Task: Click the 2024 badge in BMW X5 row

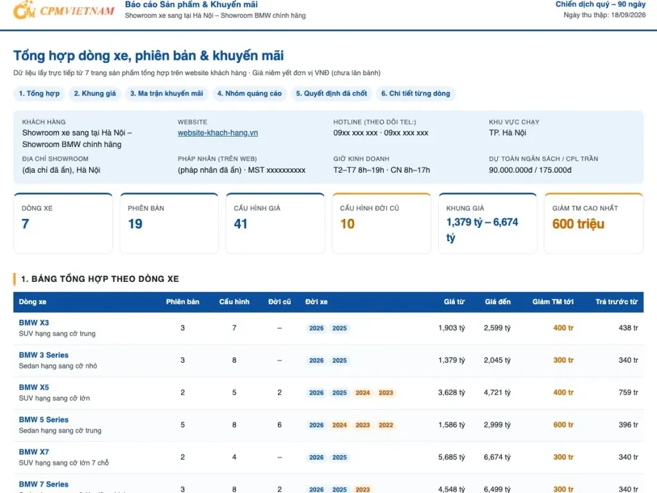Action: [x=363, y=393]
